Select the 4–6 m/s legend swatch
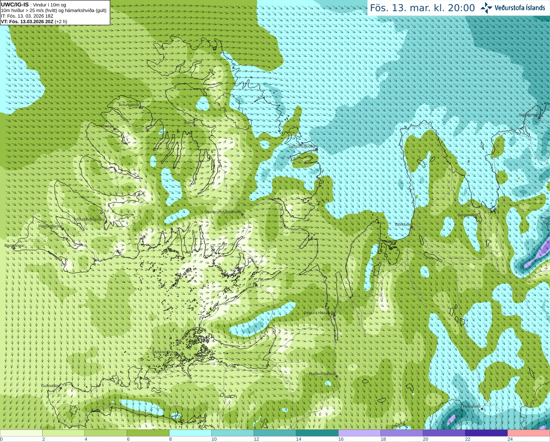Viewport: 550px width, 442px height. point(106,433)
